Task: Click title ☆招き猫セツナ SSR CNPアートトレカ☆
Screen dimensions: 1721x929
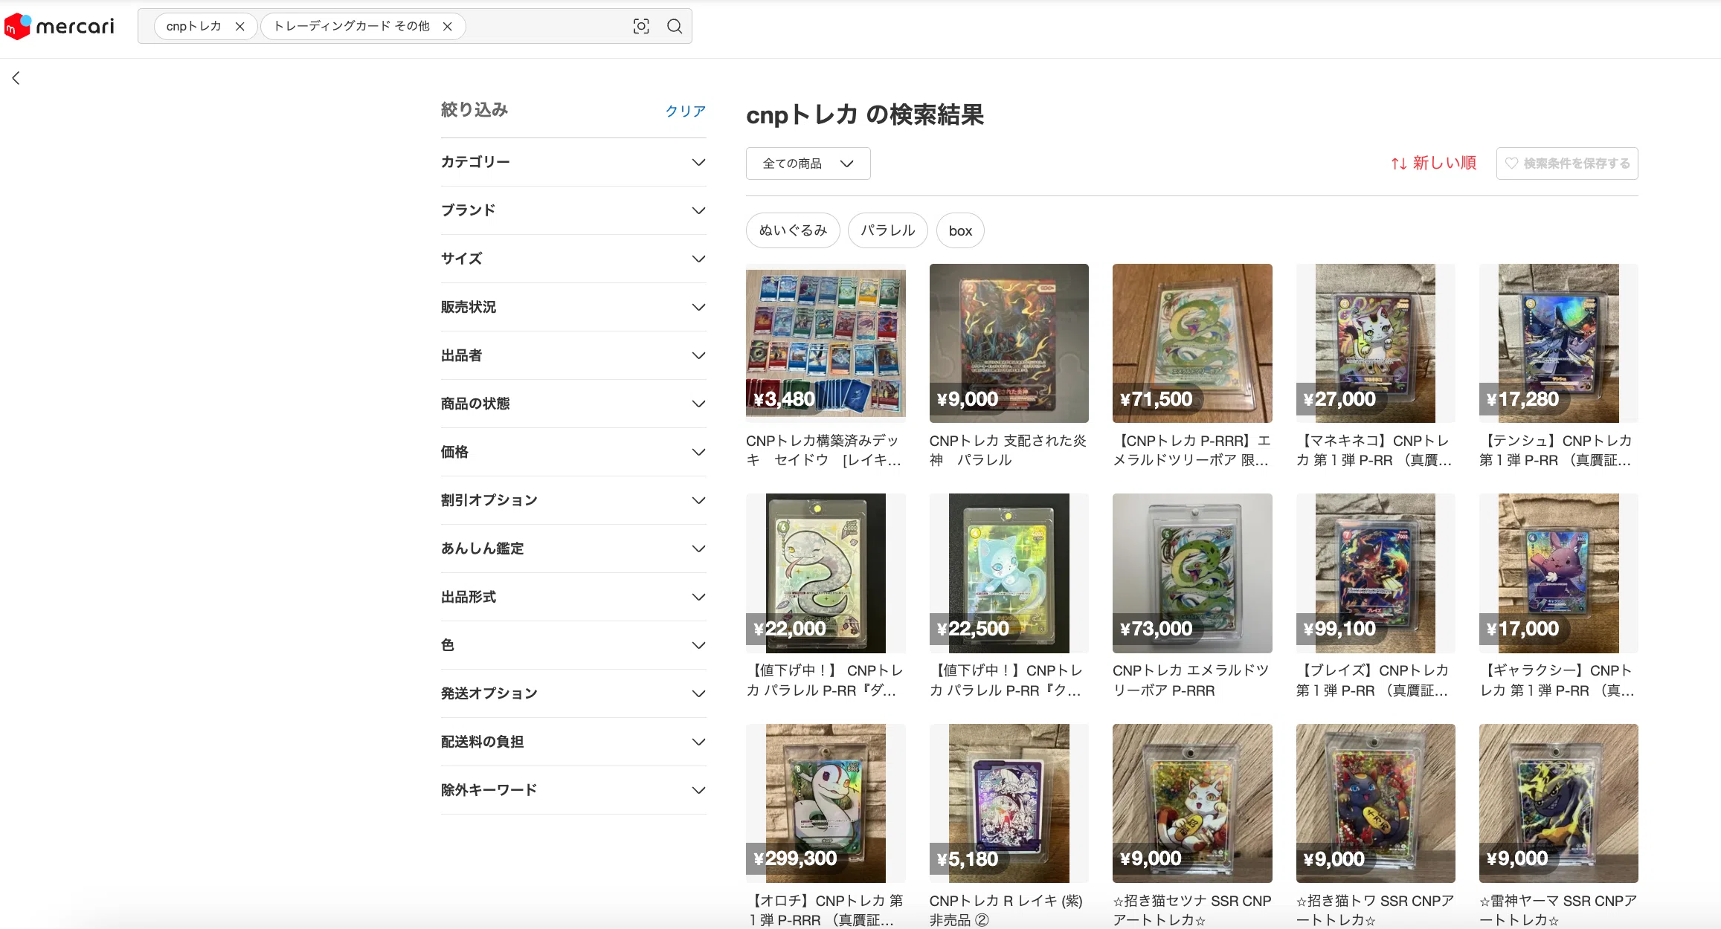Action: point(1192,910)
